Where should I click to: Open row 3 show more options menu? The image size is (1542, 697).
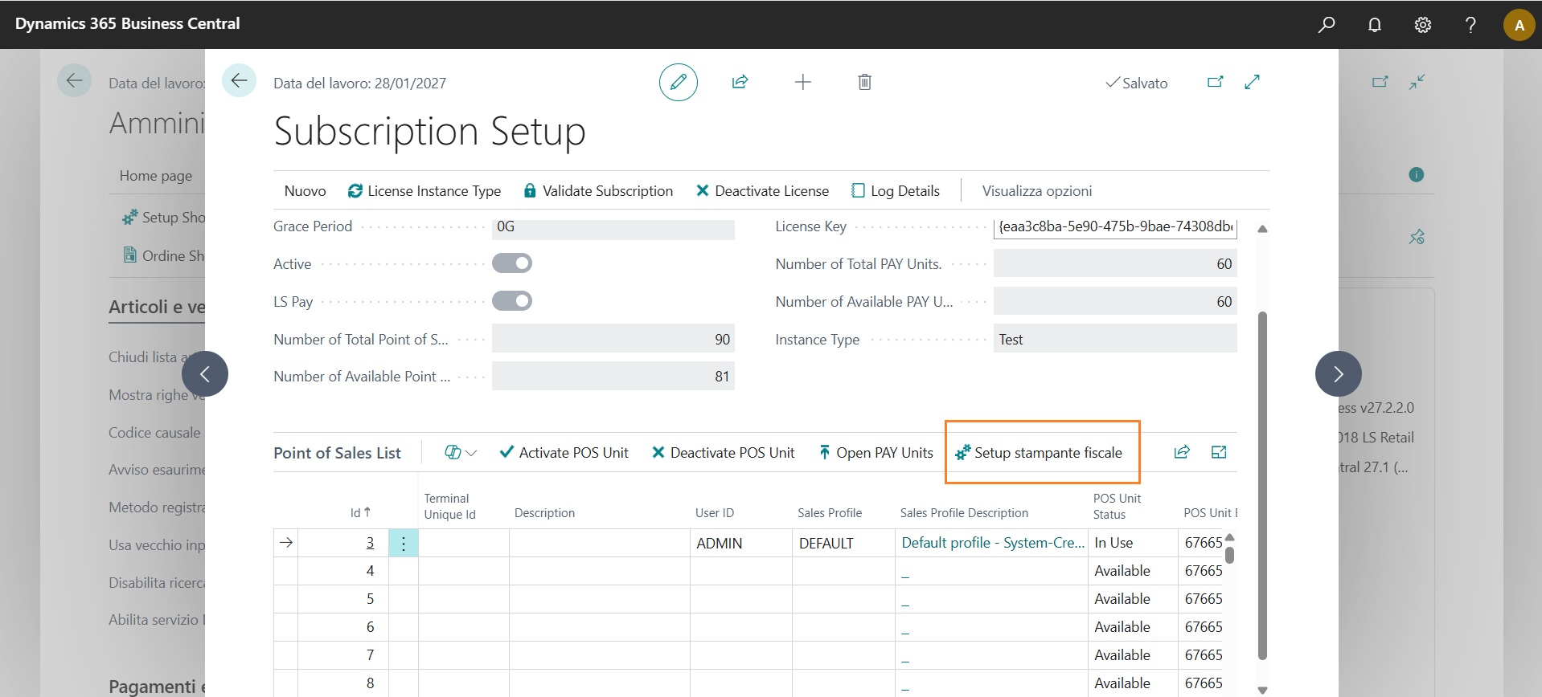403,544
